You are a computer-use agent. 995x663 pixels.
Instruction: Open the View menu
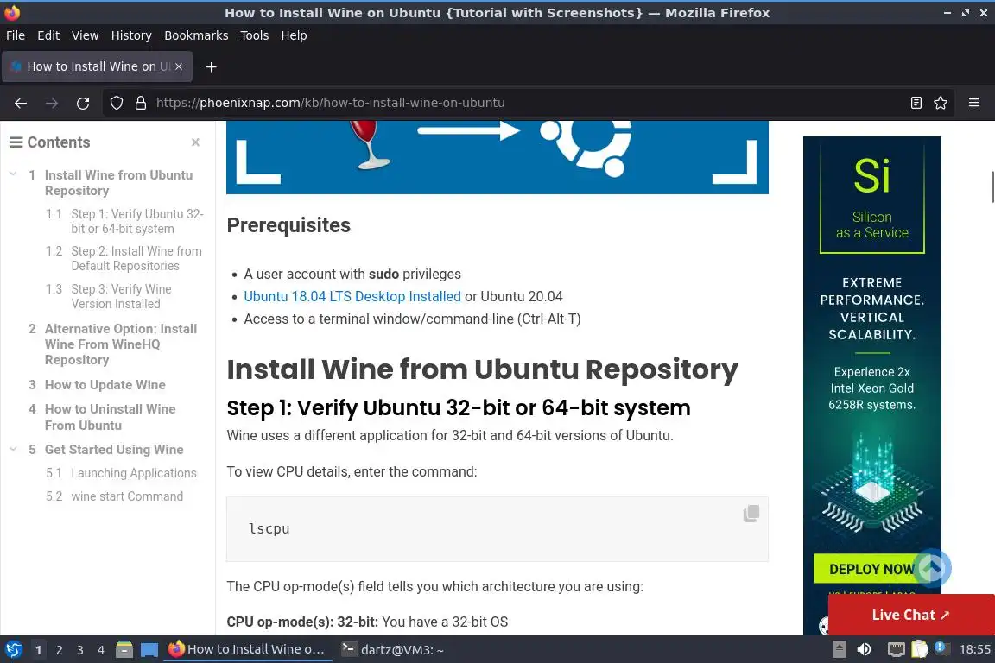[85, 35]
